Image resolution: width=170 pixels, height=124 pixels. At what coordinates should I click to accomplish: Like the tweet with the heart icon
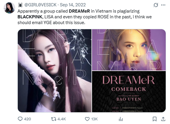pyautogui.click(x=87, y=119)
